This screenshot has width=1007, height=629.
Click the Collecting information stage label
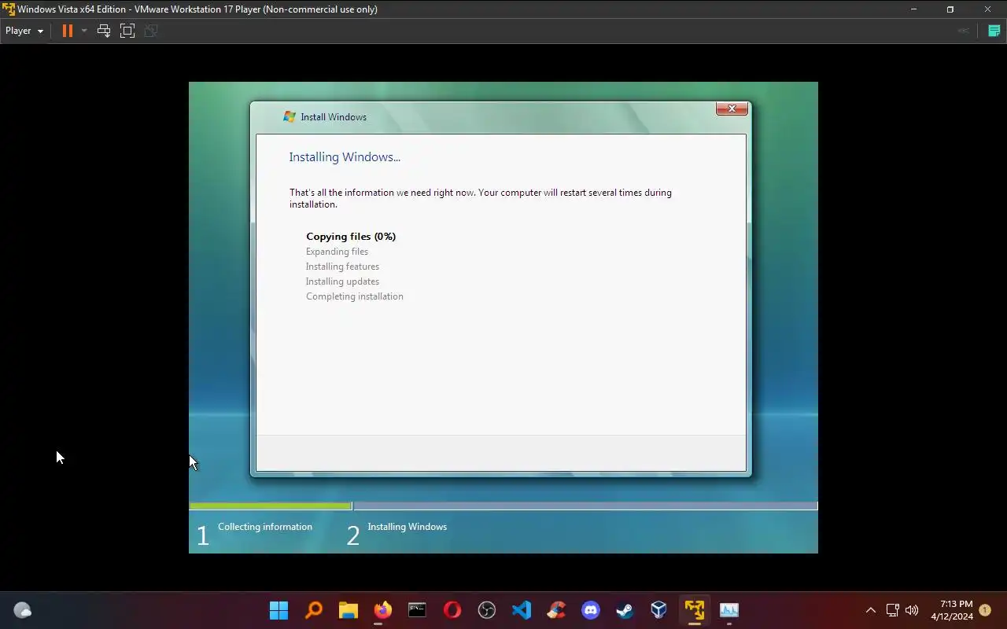[x=265, y=527]
